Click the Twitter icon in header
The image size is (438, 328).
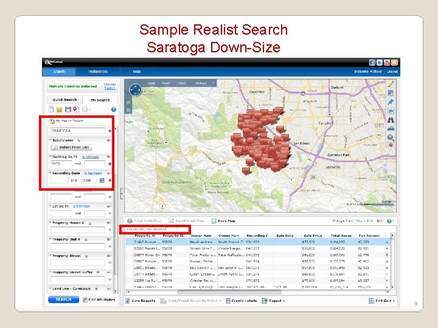click(x=379, y=63)
